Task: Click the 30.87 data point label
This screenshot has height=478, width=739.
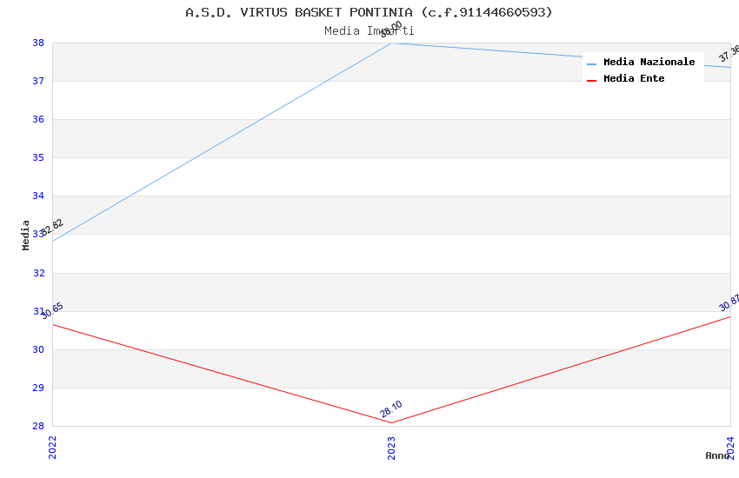Action: (729, 302)
